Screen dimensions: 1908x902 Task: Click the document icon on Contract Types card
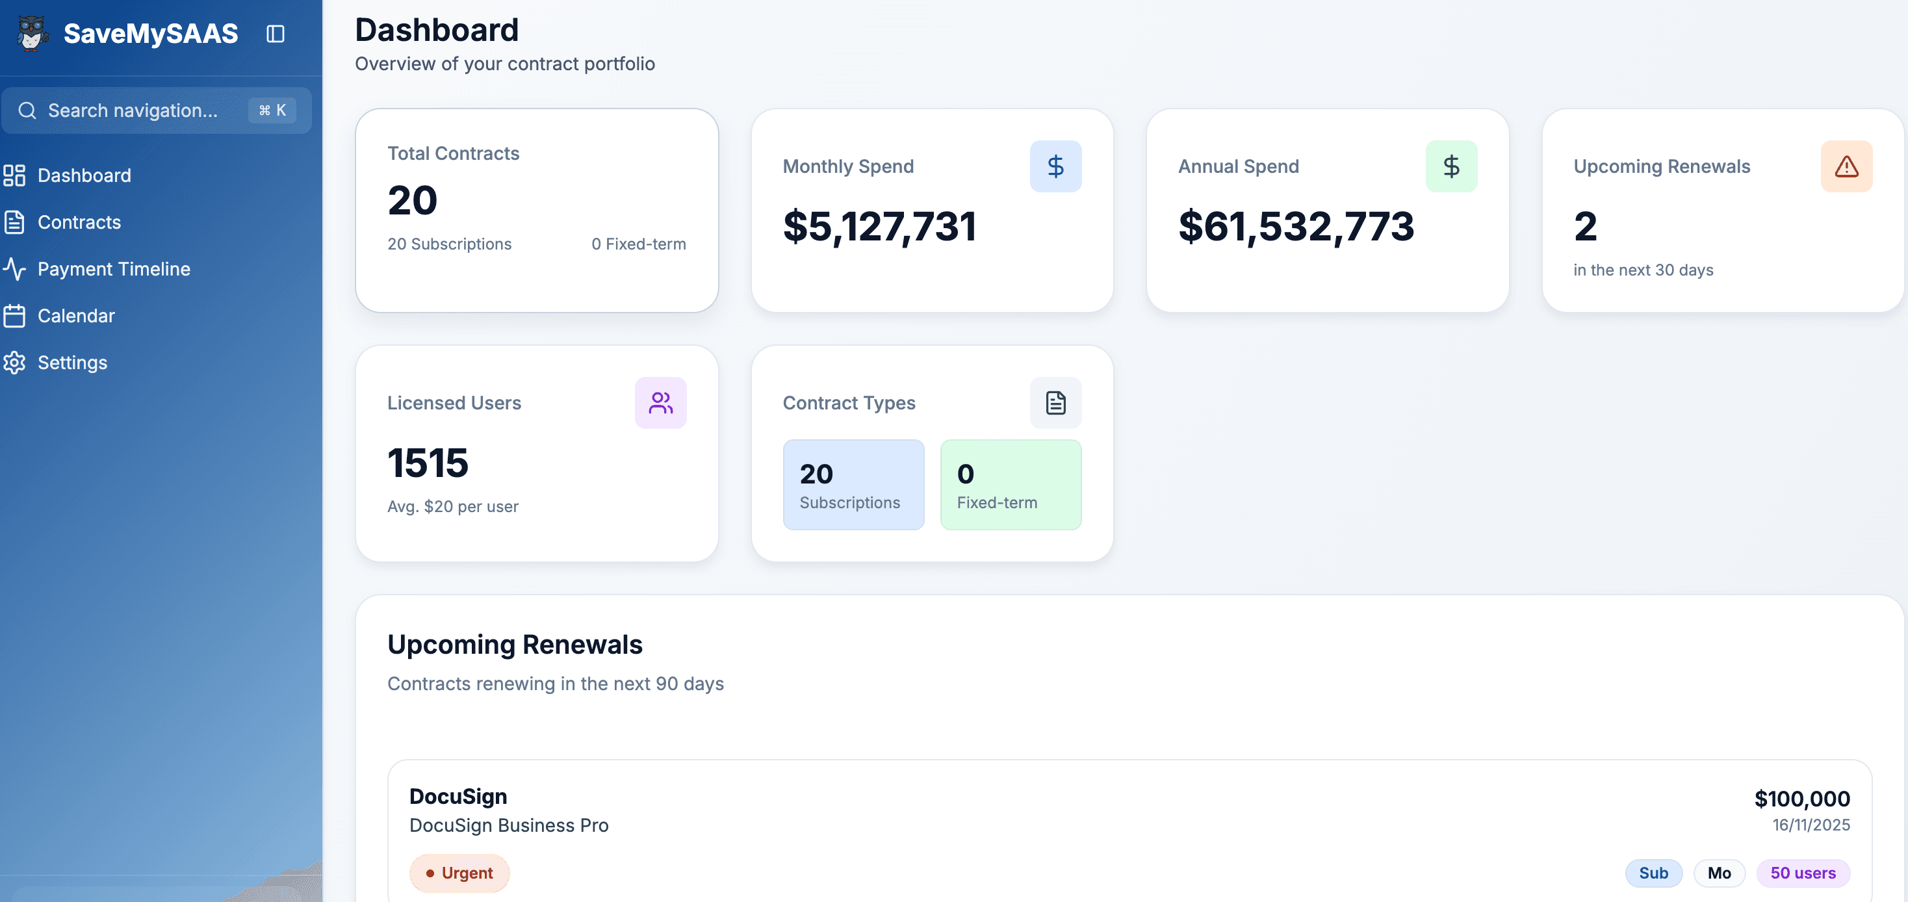(x=1055, y=402)
